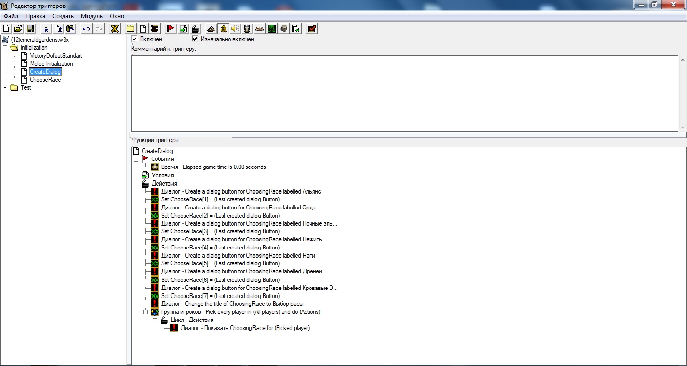The image size is (687, 366).
Task: Select the CreateDialog trigger in the left tree
Action: pos(45,72)
